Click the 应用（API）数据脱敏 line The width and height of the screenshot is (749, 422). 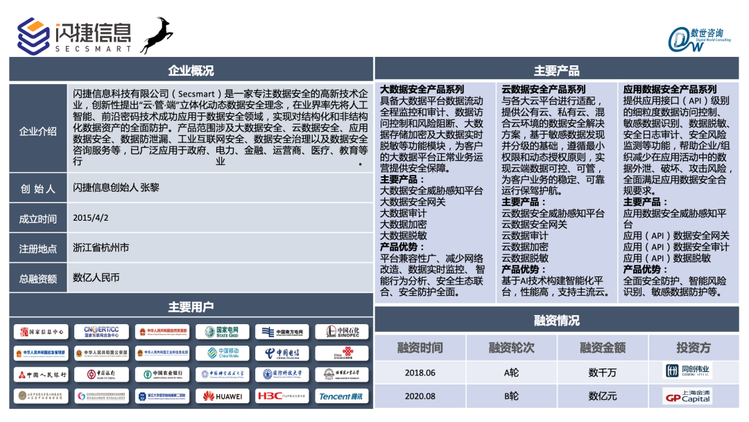coord(667,258)
